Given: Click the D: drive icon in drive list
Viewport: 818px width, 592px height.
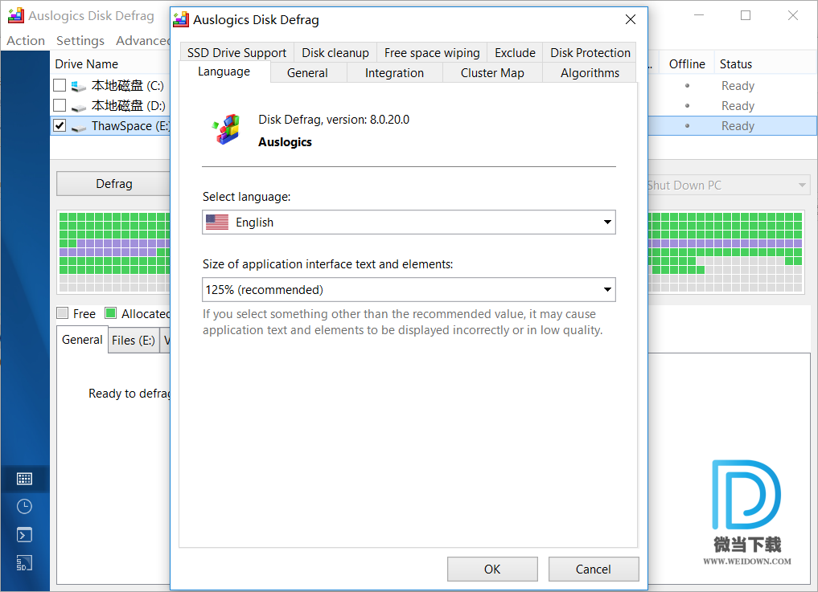Looking at the screenshot, I should point(79,107).
